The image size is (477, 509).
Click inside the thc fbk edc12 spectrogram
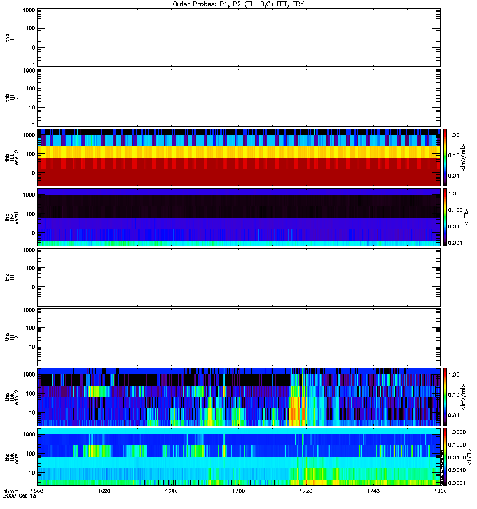point(238,397)
